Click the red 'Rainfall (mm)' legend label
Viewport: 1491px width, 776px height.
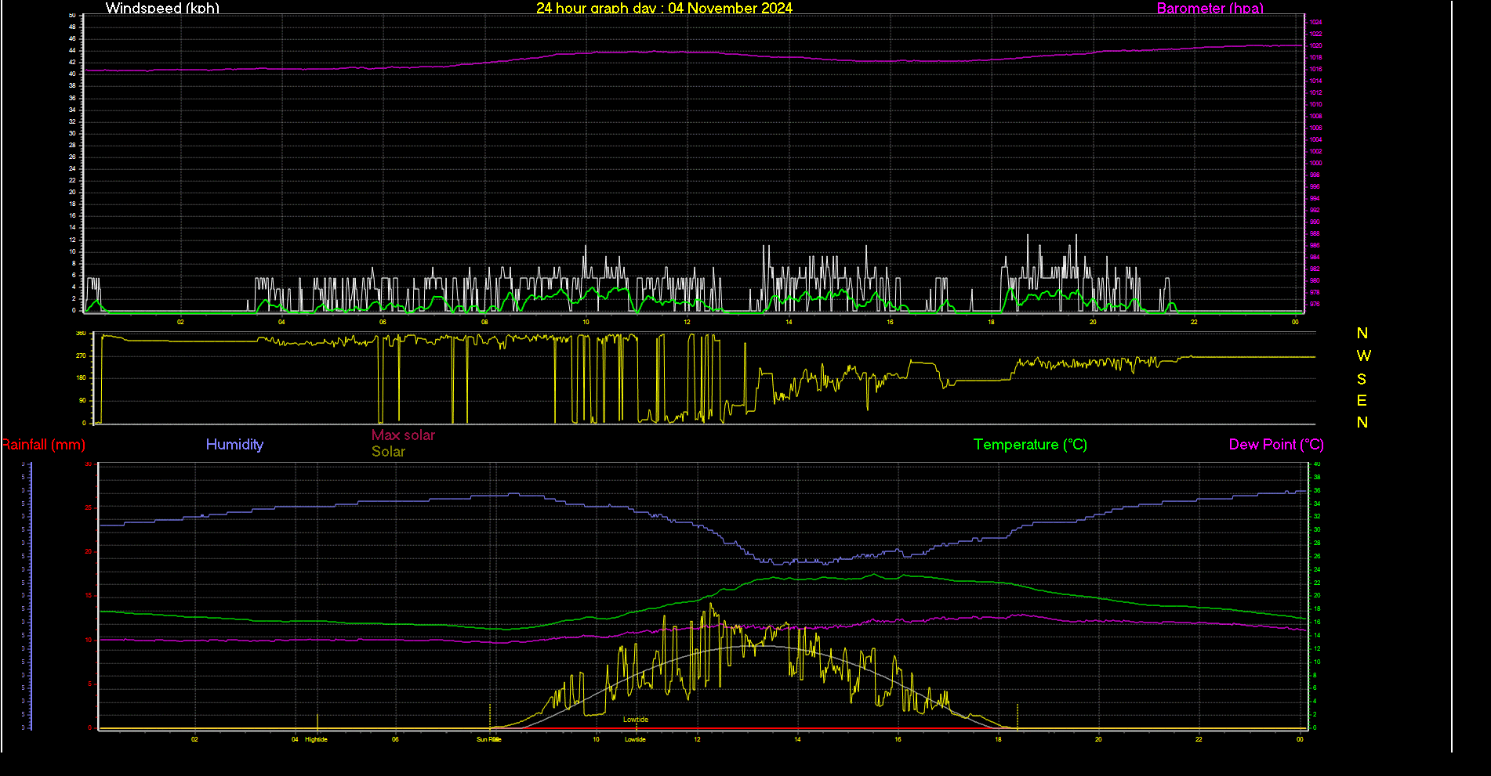tap(43, 445)
